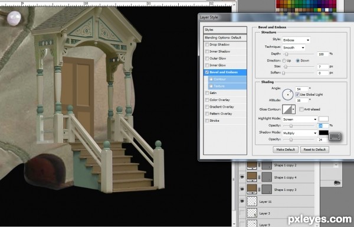This screenshot has width=354, height=227.
Task: Uncheck the Bevel and Emboss checkbox
Action: coord(207,72)
